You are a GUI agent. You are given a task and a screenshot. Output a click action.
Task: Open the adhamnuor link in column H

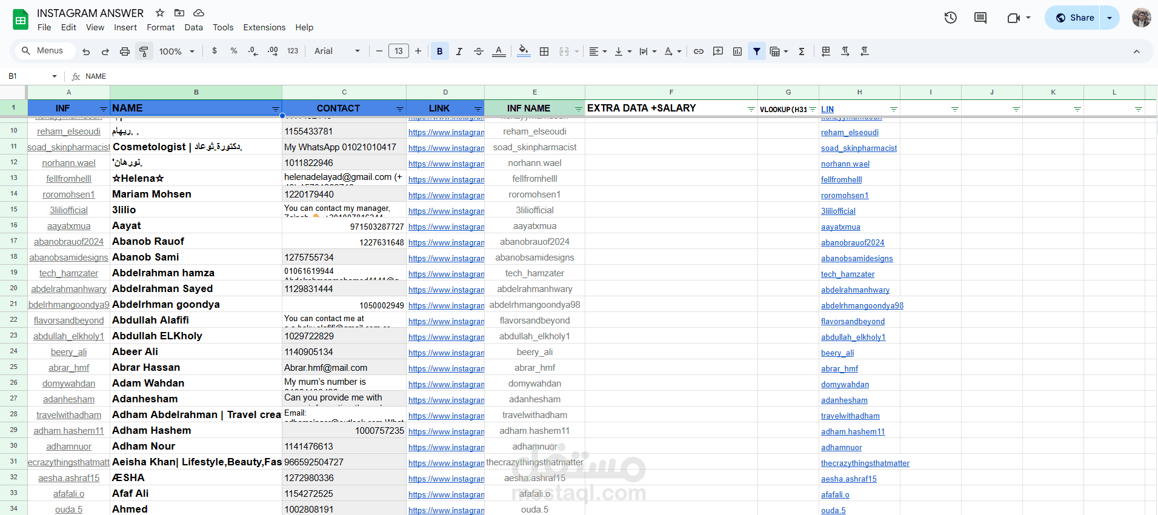[x=842, y=447]
